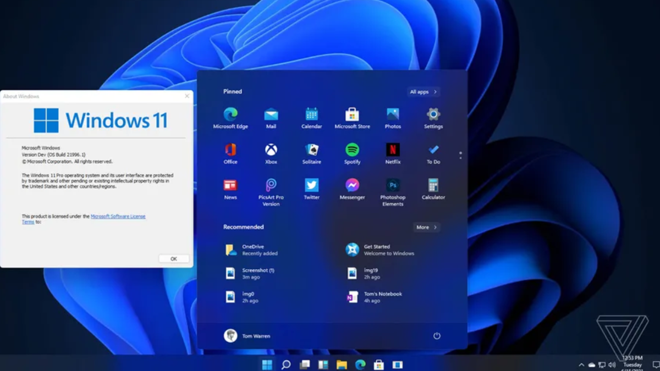Open PicsArt Pro Version
This screenshot has width=660, height=371.
tap(271, 187)
